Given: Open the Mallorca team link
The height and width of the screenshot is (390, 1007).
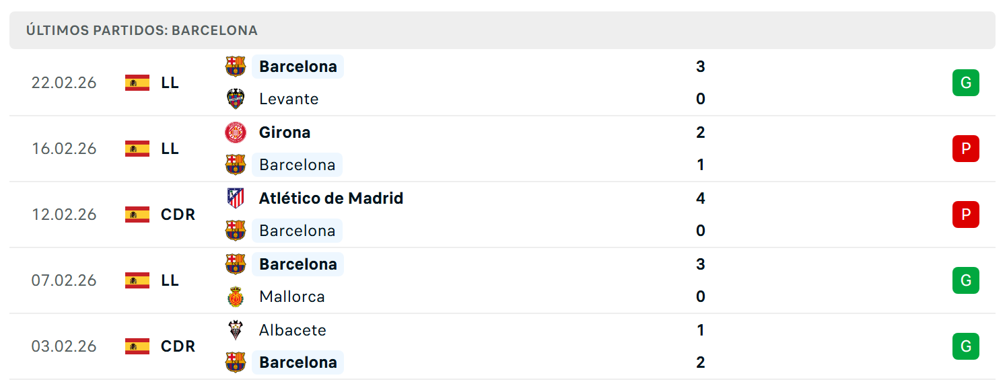Looking at the screenshot, I should tap(292, 297).
